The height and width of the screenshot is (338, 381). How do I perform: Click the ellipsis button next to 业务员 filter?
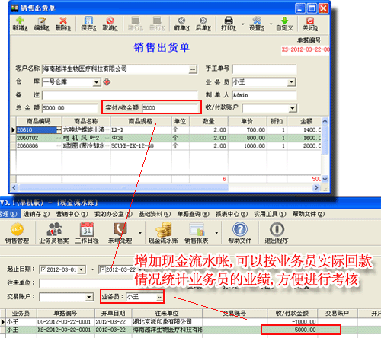click(160, 297)
